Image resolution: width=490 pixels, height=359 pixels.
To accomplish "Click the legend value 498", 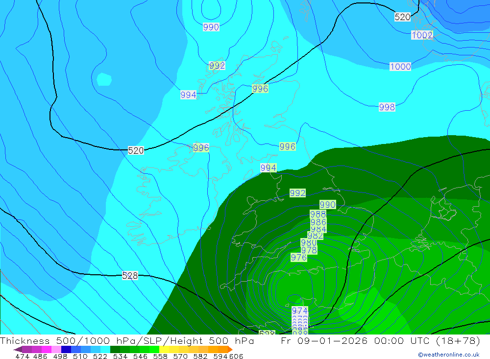I will [x=60, y=356].
